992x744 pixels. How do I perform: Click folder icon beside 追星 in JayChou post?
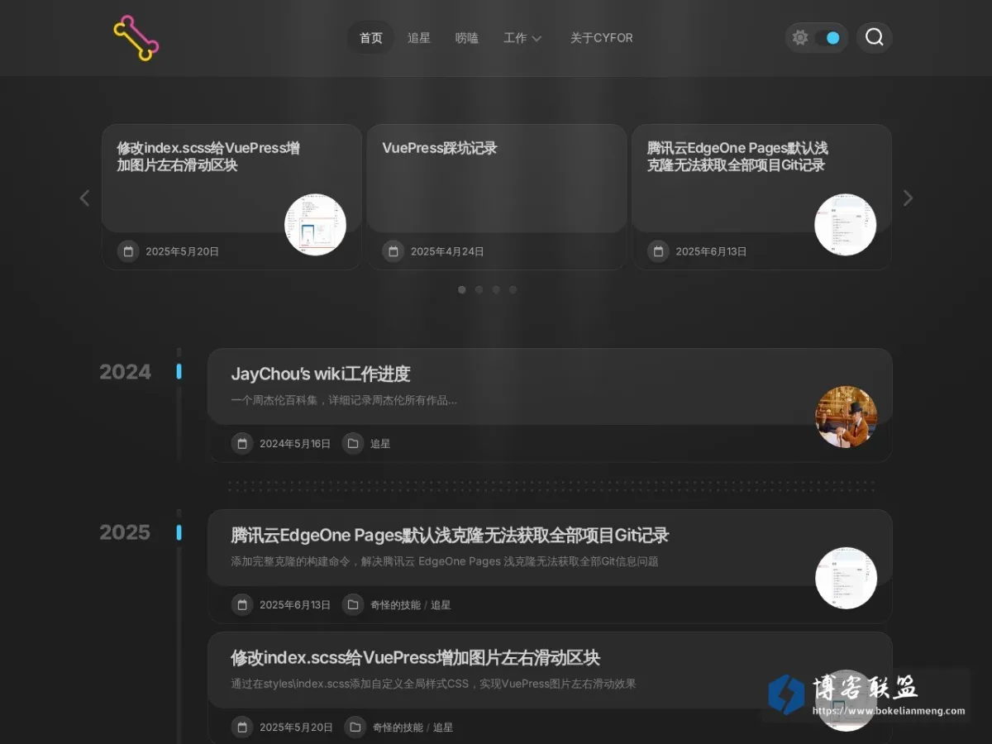pos(353,444)
